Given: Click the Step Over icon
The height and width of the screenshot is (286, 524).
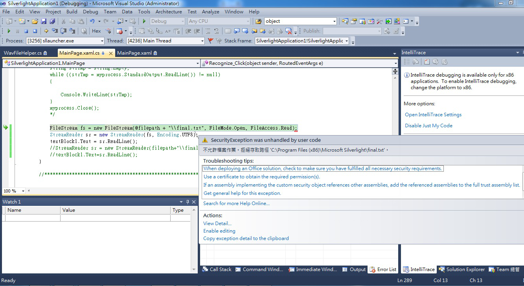Looking at the screenshot, I should (x=64, y=31).
